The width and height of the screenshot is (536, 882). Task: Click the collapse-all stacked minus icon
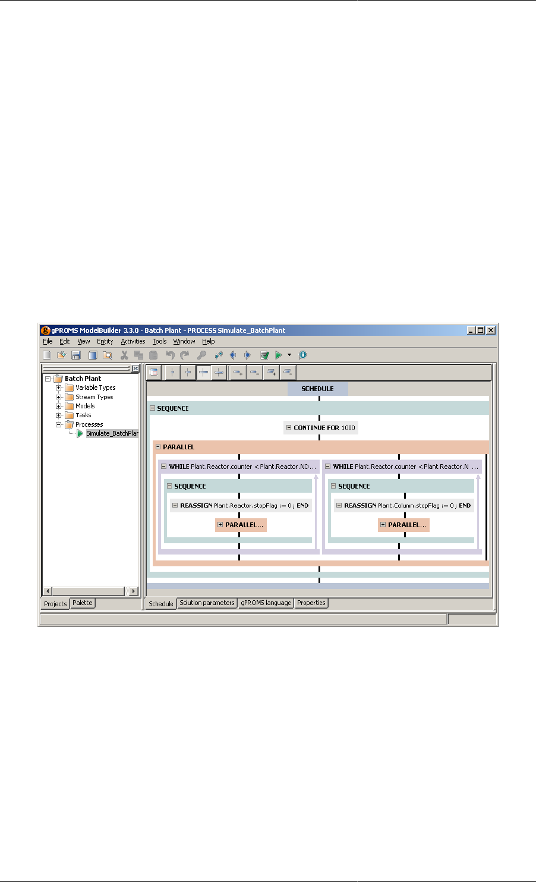pyautogui.click(x=288, y=373)
